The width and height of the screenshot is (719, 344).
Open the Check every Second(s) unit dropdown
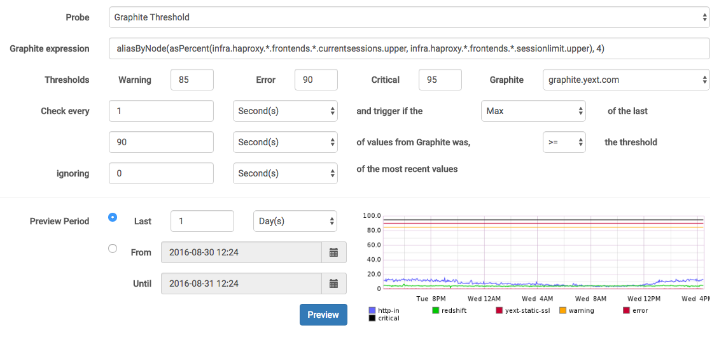[285, 111]
